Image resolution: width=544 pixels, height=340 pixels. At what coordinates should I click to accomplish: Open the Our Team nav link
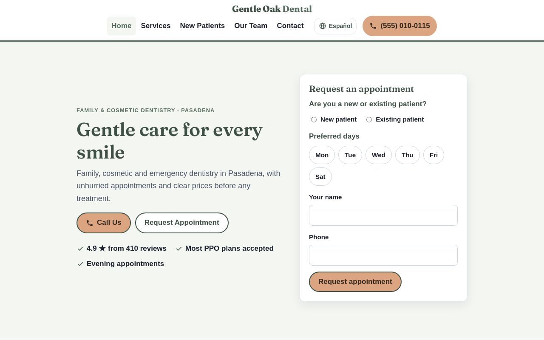tap(251, 26)
